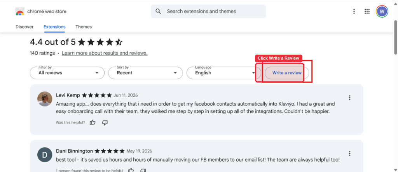This screenshot has width=398, height=172.
Task: Switch to the Discover tab
Action: point(24,27)
